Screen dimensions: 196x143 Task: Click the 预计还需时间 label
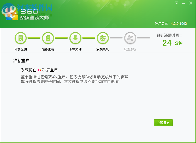coord(169,35)
